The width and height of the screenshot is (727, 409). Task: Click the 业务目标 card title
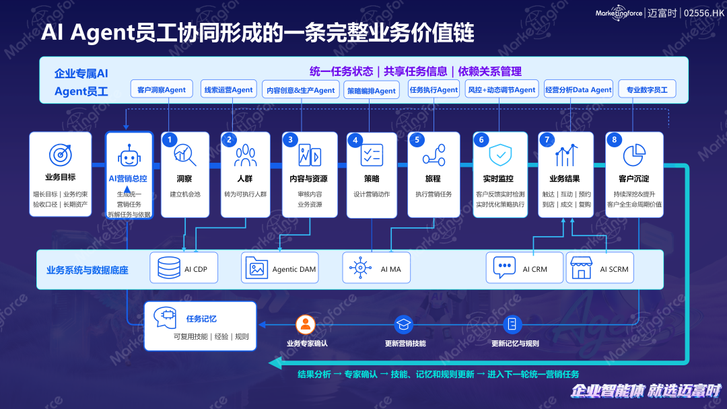coord(61,177)
